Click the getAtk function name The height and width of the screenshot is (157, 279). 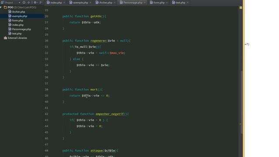[95, 16]
